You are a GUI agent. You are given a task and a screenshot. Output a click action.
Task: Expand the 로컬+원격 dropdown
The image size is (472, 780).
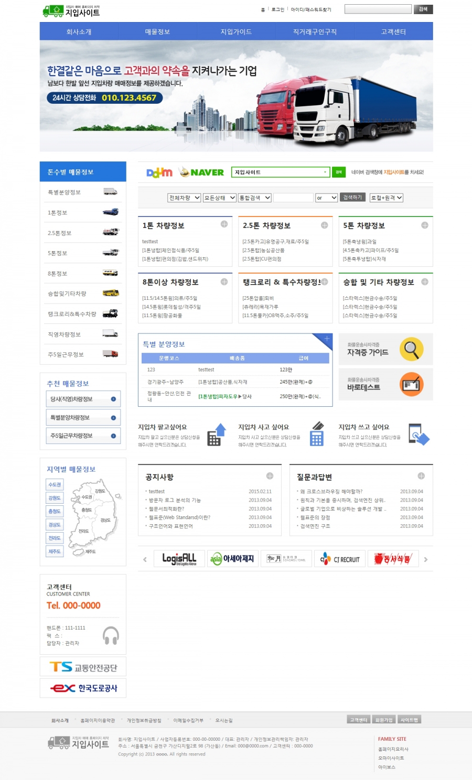387,198
